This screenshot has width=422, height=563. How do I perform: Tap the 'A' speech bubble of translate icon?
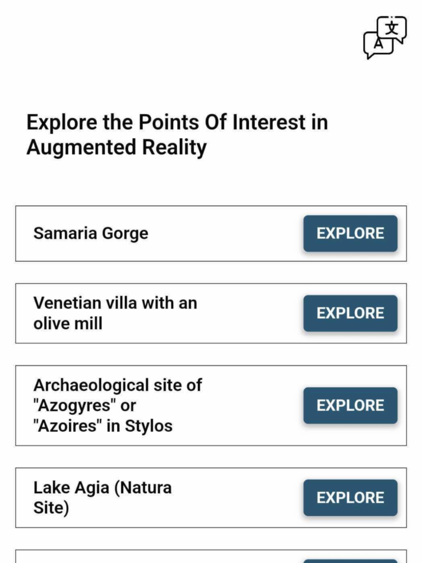pyautogui.click(x=378, y=45)
